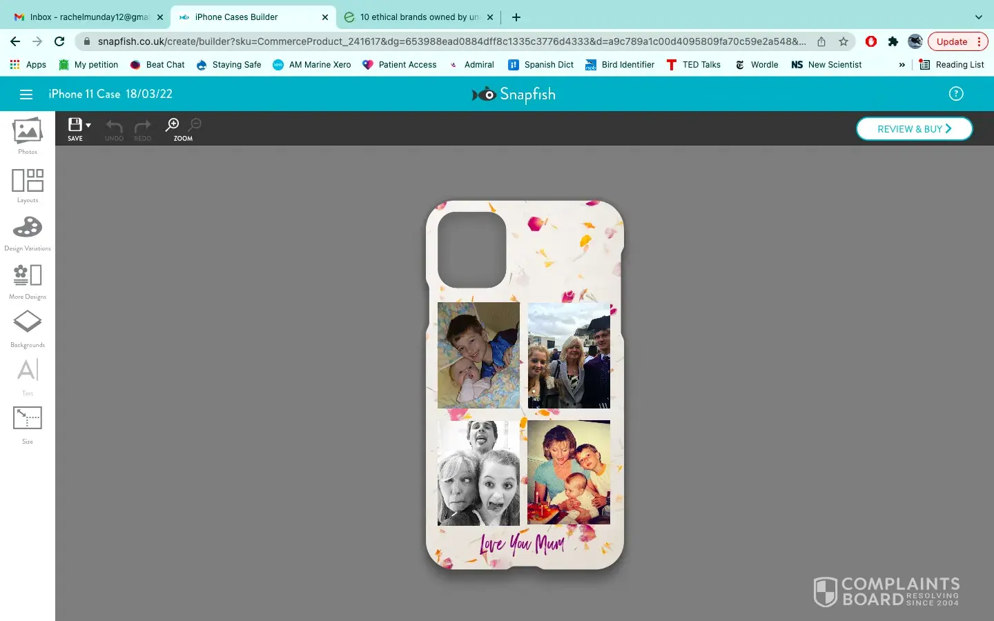Open the TED Talks bookmark
The width and height of the screenshot is (994, 621).
pyautogui.click(x=693, y=65)
